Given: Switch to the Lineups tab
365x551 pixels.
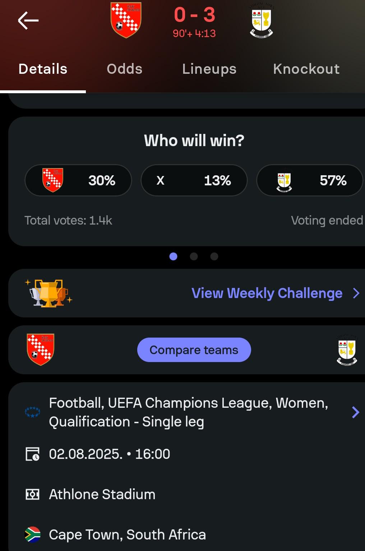Looking at the screenshot, I should pyautogui.click(x=209, y=69).
